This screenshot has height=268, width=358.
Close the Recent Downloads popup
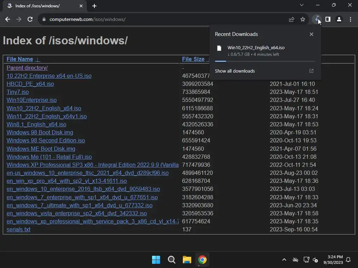312,34
